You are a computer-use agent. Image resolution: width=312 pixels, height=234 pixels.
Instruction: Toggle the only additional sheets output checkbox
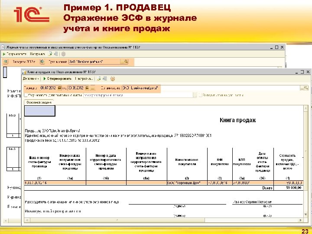click(x=200, y=95)
